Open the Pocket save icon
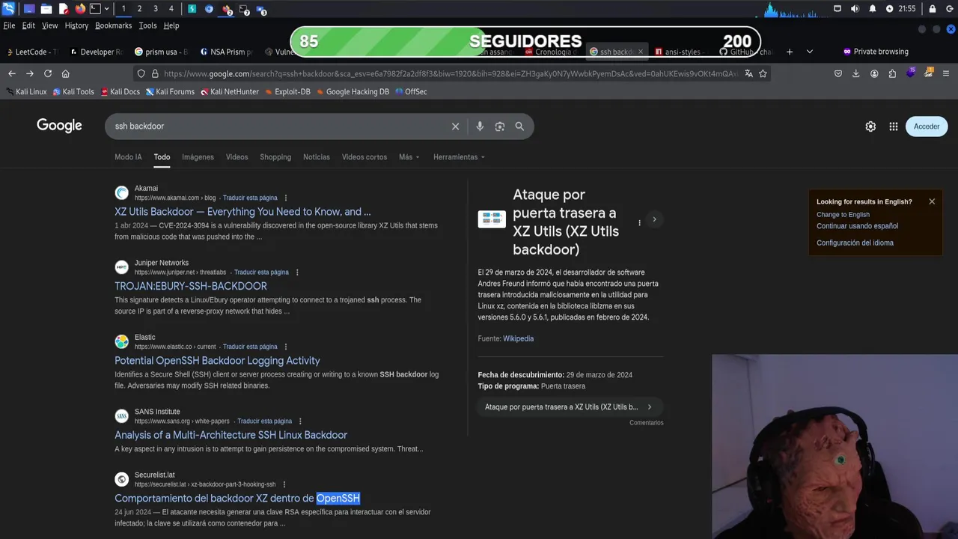Image resolution: width=958 pixels, height=539 pixels. (838, 73)
